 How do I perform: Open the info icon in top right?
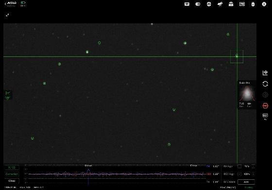(264, 4)
